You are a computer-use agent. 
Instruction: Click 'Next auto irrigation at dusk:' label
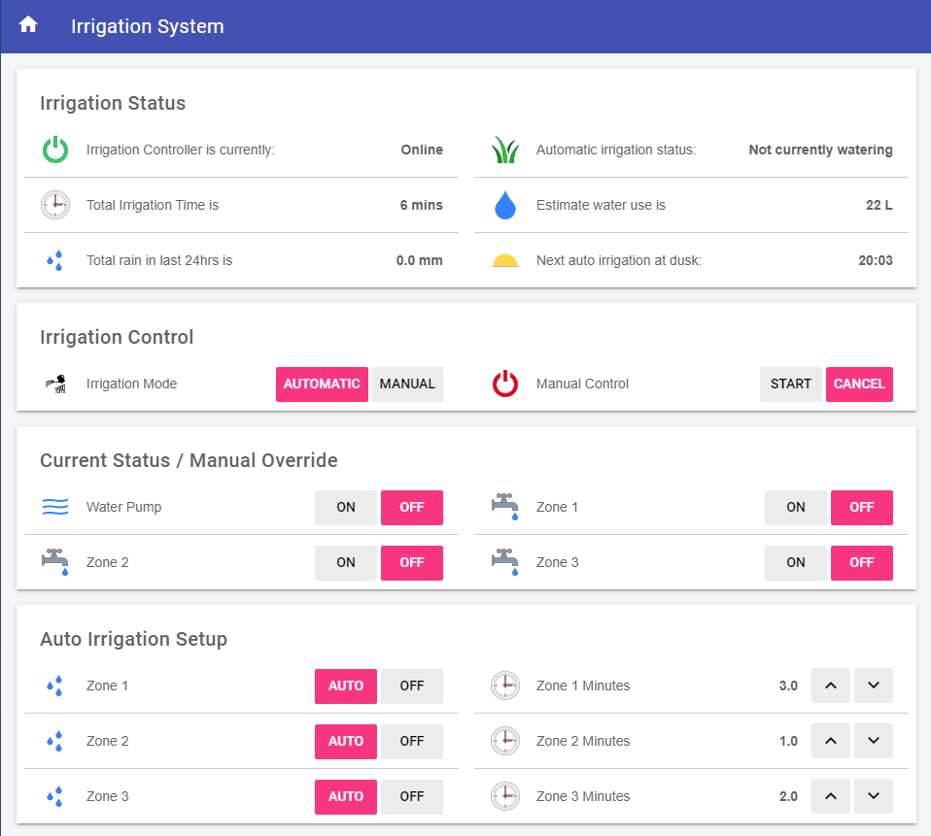619,260
